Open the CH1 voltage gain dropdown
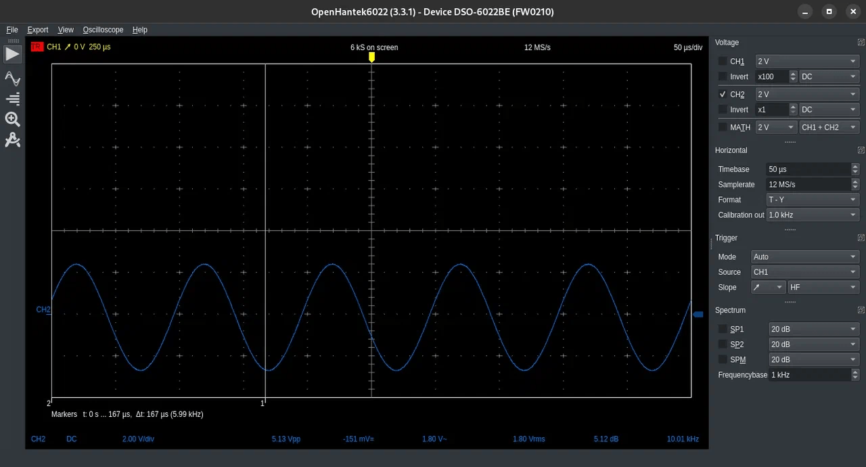 coord(807,61)
